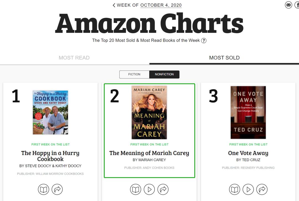Click the email share envelope icon
Screen dimensions: 299x201
click(x=288, y=5)
